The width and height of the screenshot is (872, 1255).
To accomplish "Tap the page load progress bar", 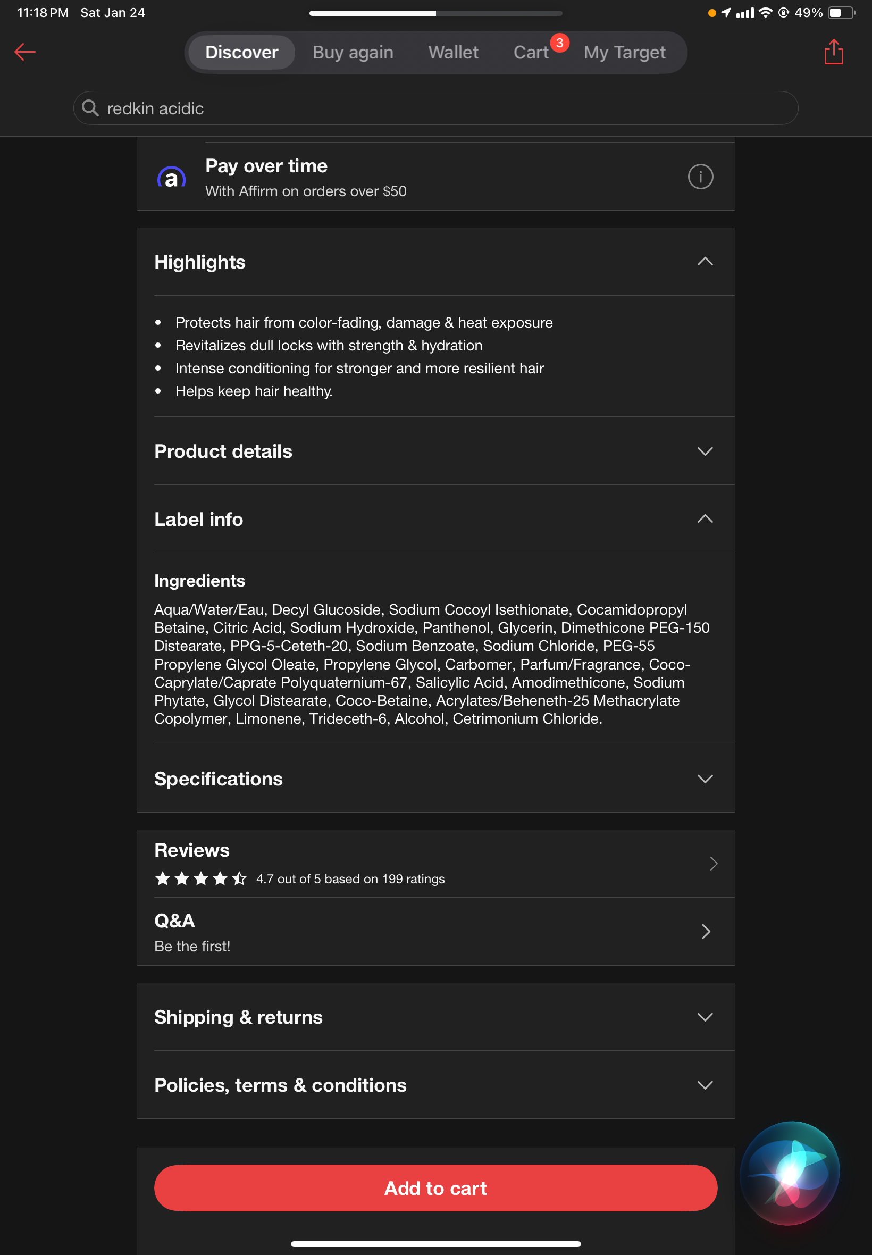I will (435, 13).
